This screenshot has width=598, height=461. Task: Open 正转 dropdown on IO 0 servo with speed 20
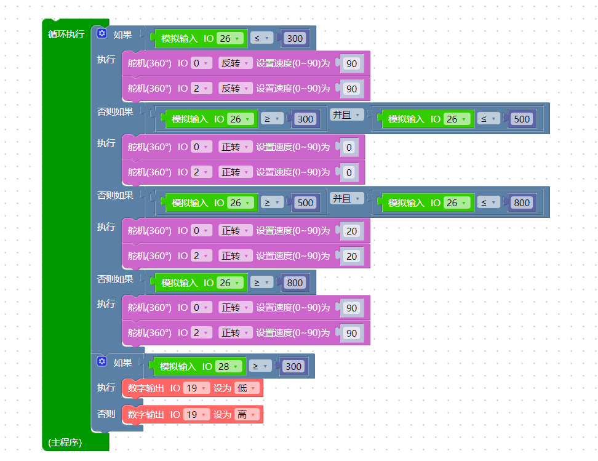click(235, 230)
